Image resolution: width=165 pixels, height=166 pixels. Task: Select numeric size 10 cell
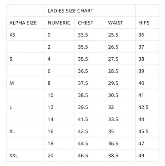(x=60, y=95)
